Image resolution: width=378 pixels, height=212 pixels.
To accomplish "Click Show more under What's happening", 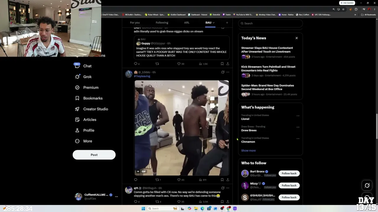I will [248, 150].
